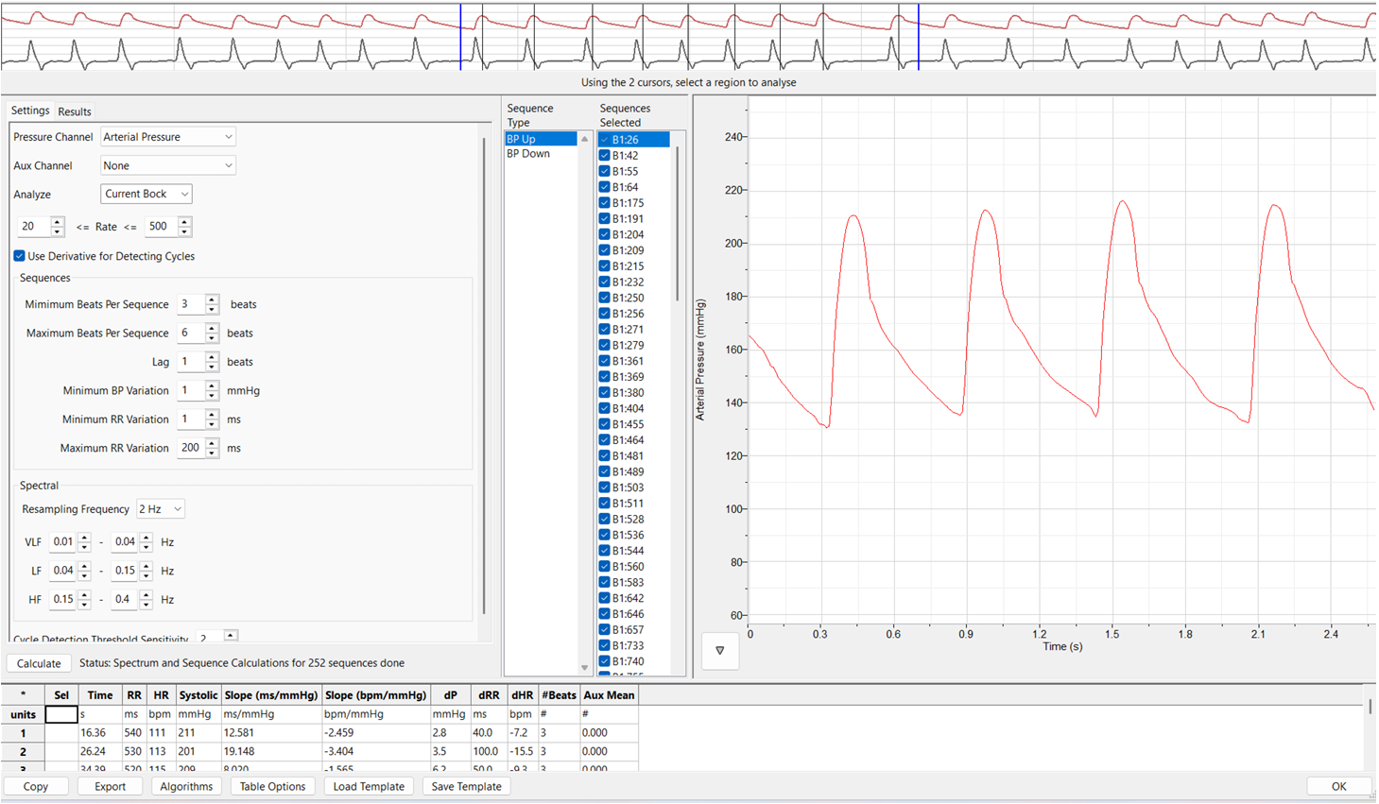The width and height of the screenshot is (1379, 804).
Task: Adjust the Maximum Beats Per Sequence stepper
Action: click(x=212, y=333)
